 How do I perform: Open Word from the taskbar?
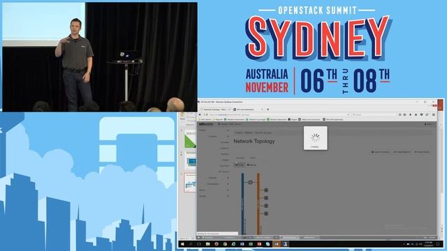coord(242,244)
